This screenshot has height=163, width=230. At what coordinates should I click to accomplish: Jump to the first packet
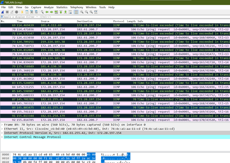point(61,12)
